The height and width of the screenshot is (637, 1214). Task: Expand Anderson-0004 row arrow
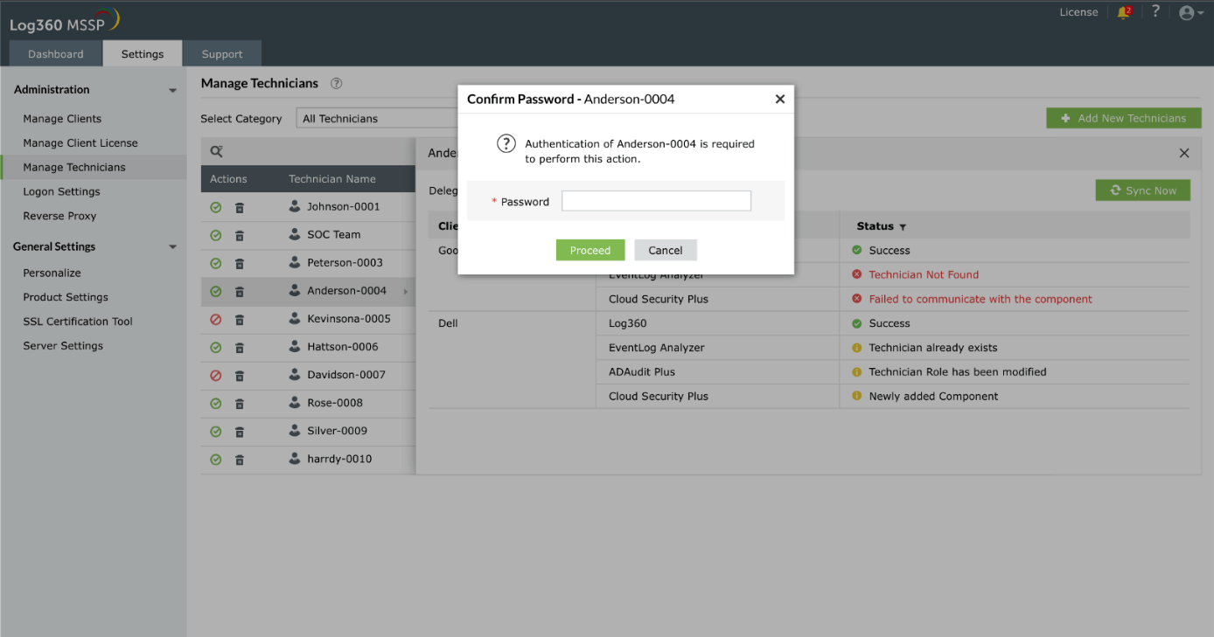(405, 291)
